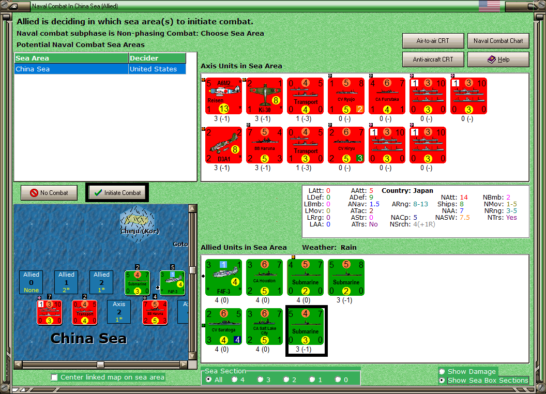Click the Allied 1 sea box section
Image resolution: width=546 pixels, height=394 pixels.
(66, 282)
